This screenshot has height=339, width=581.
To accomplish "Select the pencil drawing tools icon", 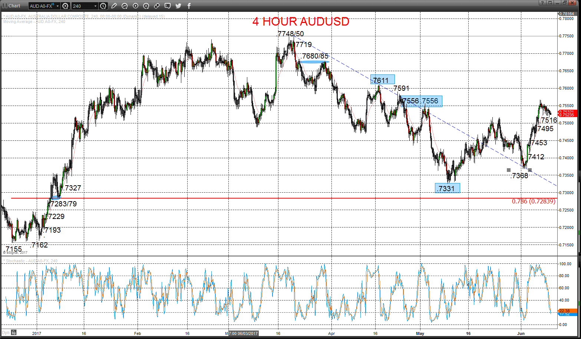I will coord(114,6).
